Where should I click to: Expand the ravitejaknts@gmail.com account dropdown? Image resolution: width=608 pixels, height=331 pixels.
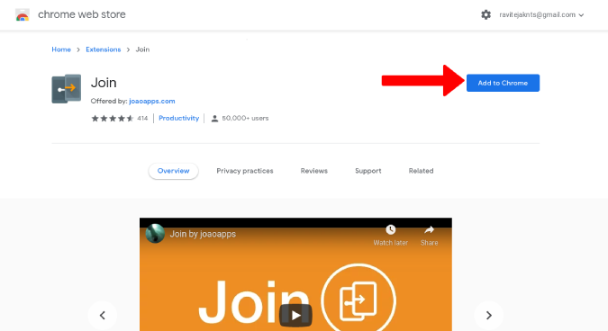[x=541, y=14]
